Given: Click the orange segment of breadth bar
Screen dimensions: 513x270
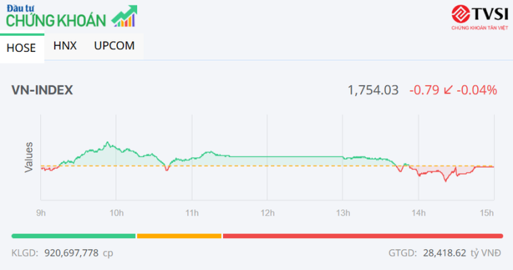Looking at the screenshot, I should pos(179,236).
